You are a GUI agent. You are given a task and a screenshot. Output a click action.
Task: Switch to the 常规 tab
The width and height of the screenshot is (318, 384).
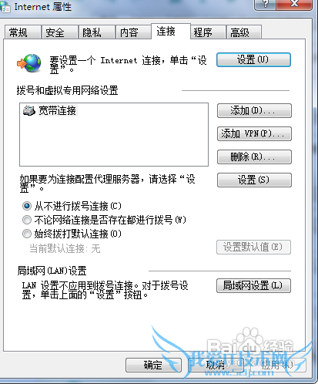[22, 32]
